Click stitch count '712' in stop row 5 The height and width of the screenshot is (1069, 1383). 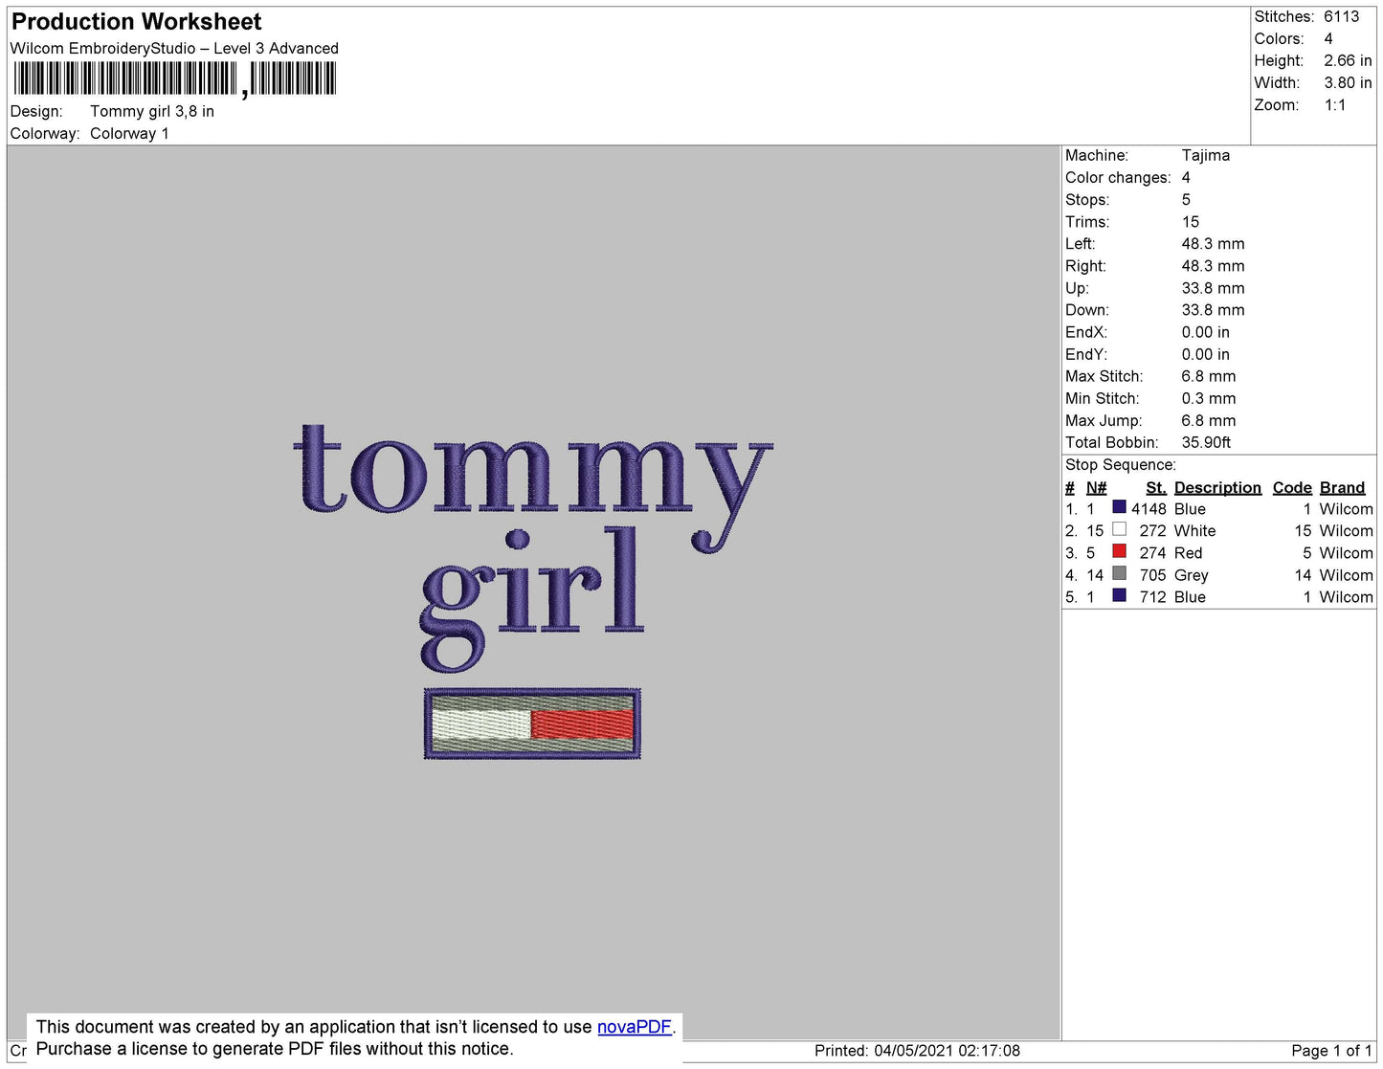pyautogui.click(x=1152, y=597)
